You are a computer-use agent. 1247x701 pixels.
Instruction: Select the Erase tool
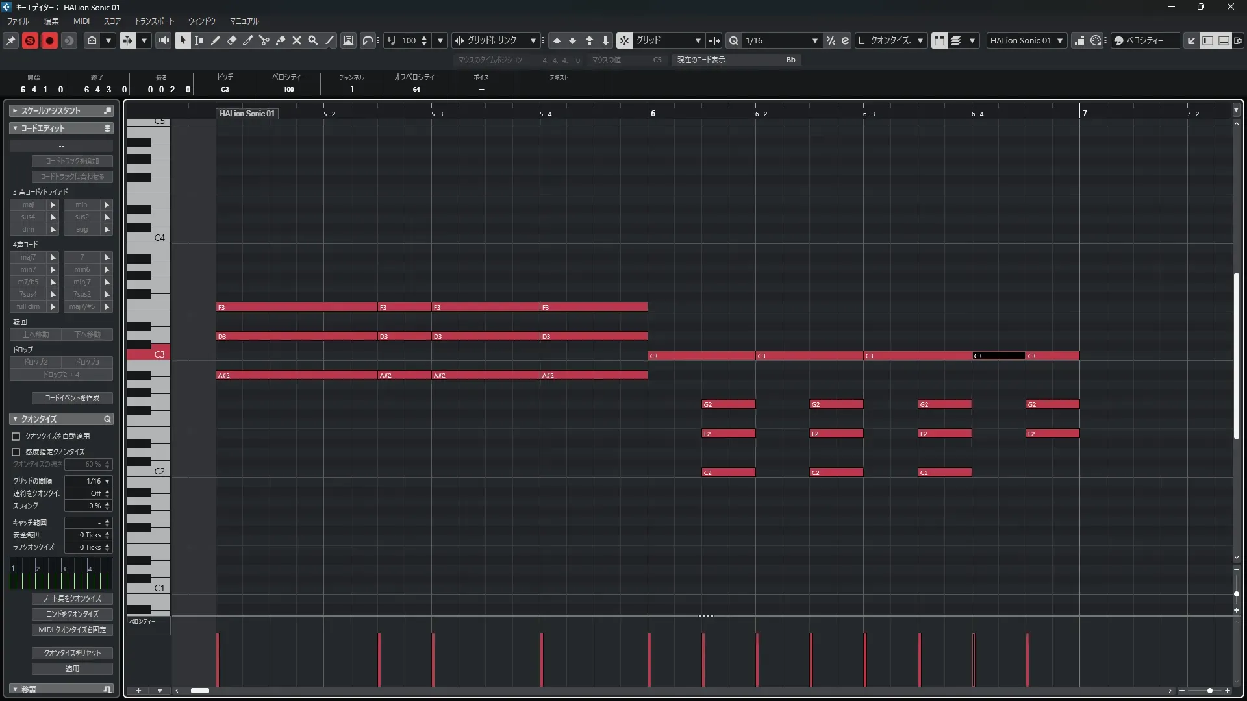(232, 40)
